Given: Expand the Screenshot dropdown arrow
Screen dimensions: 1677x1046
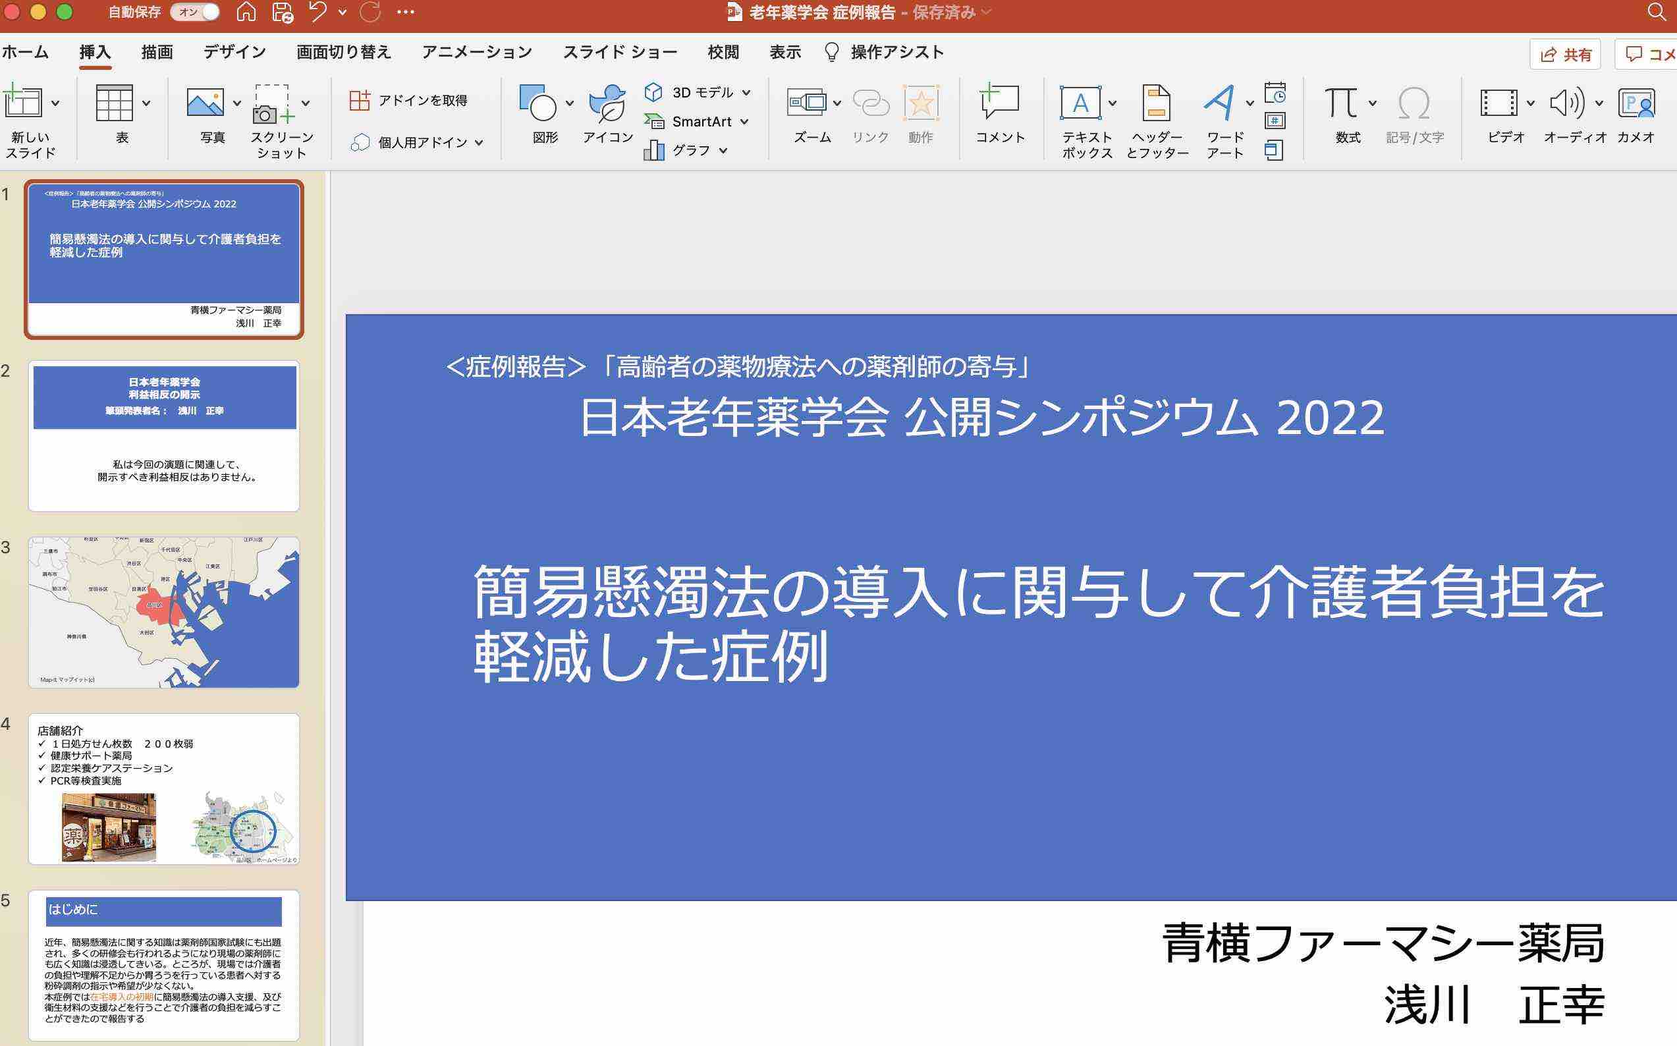Looking at the screenshot, I should coord(306,103).
